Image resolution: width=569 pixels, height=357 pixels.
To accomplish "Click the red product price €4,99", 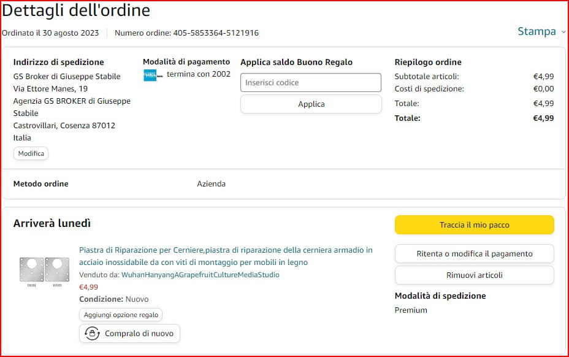I will click(88, 287).
